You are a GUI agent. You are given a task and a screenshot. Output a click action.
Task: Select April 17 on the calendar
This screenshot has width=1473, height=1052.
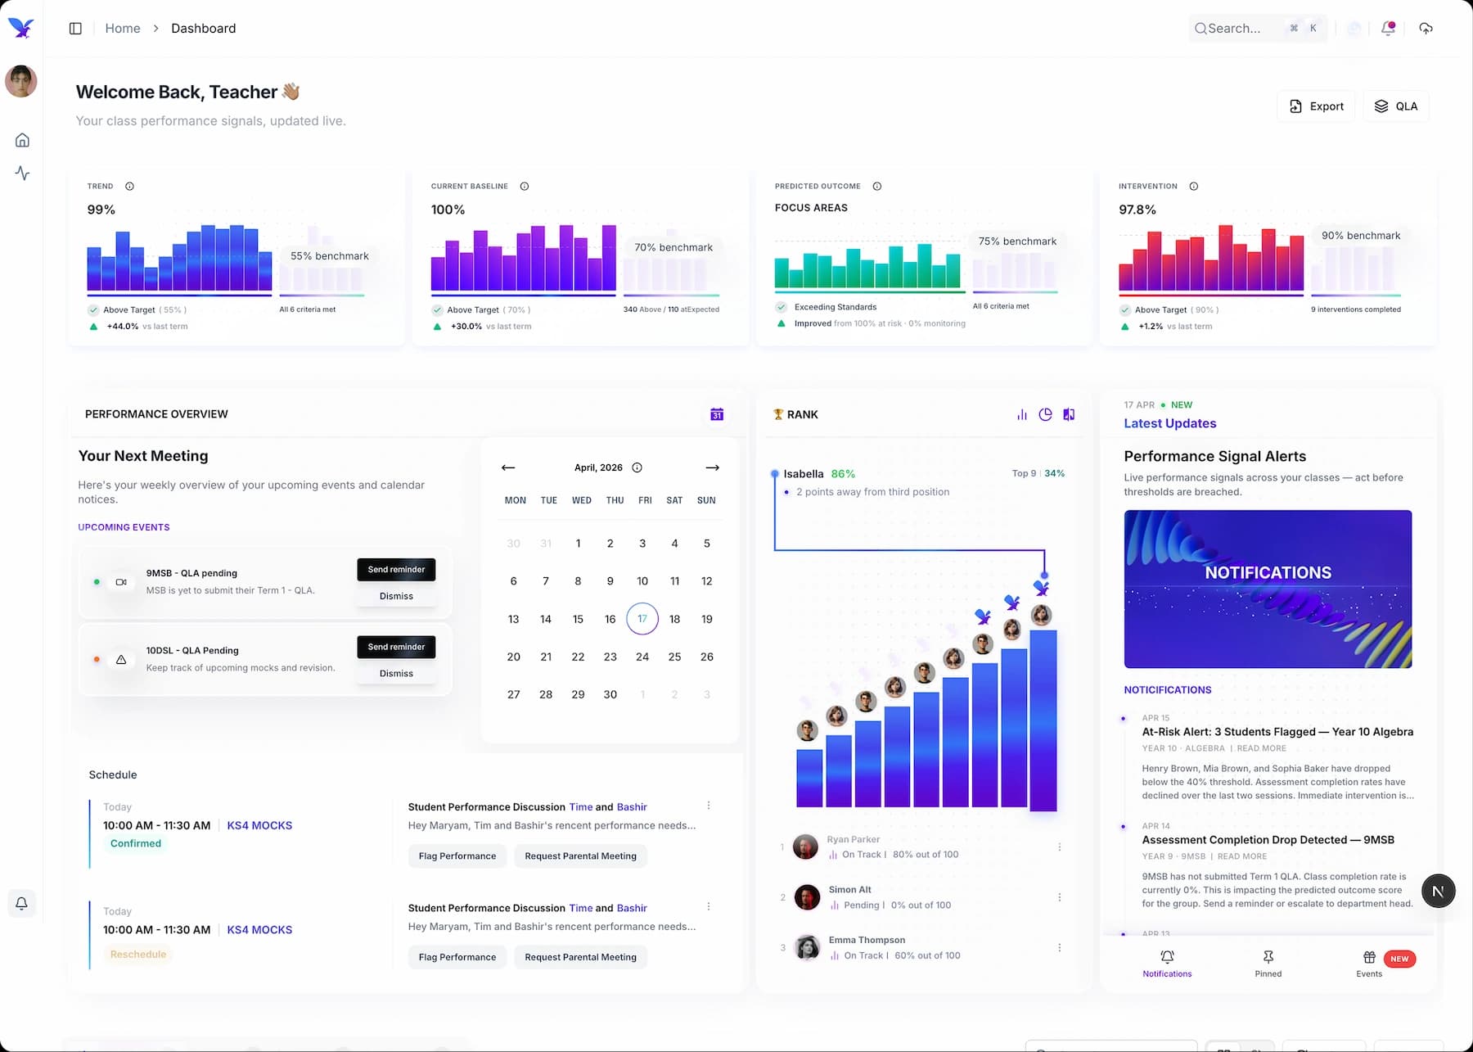[642, 619]
